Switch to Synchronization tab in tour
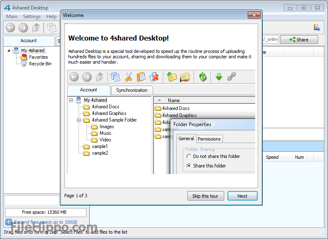 coord(132,90)
